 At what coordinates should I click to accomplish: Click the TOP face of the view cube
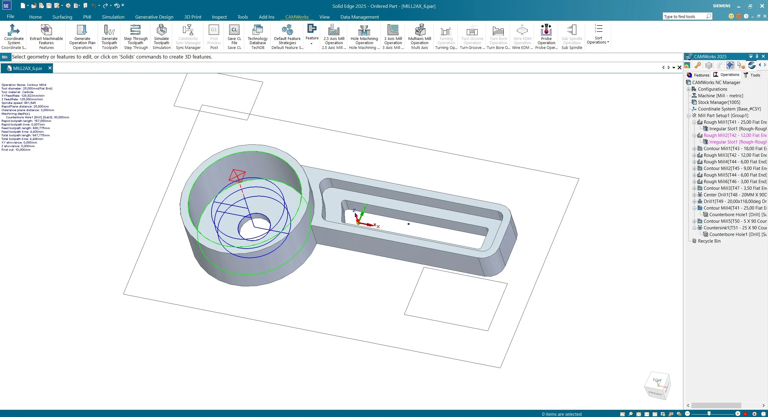click(x=656, y=380)
